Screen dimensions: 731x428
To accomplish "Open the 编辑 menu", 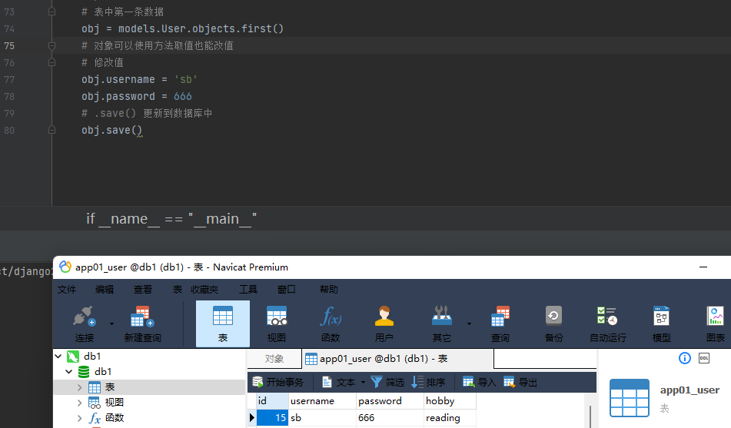I will point(105,290).
